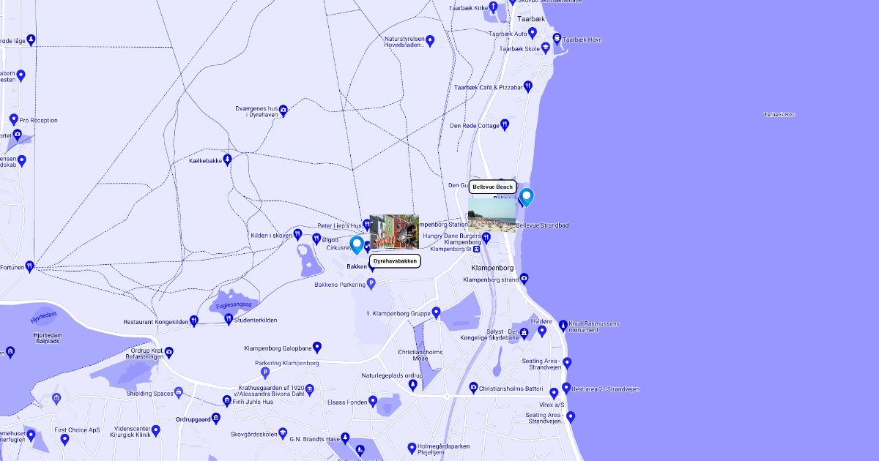Click the Restaurant Kongekilden pin
This screenshot has height=461, width=879.
click(194, 321)
